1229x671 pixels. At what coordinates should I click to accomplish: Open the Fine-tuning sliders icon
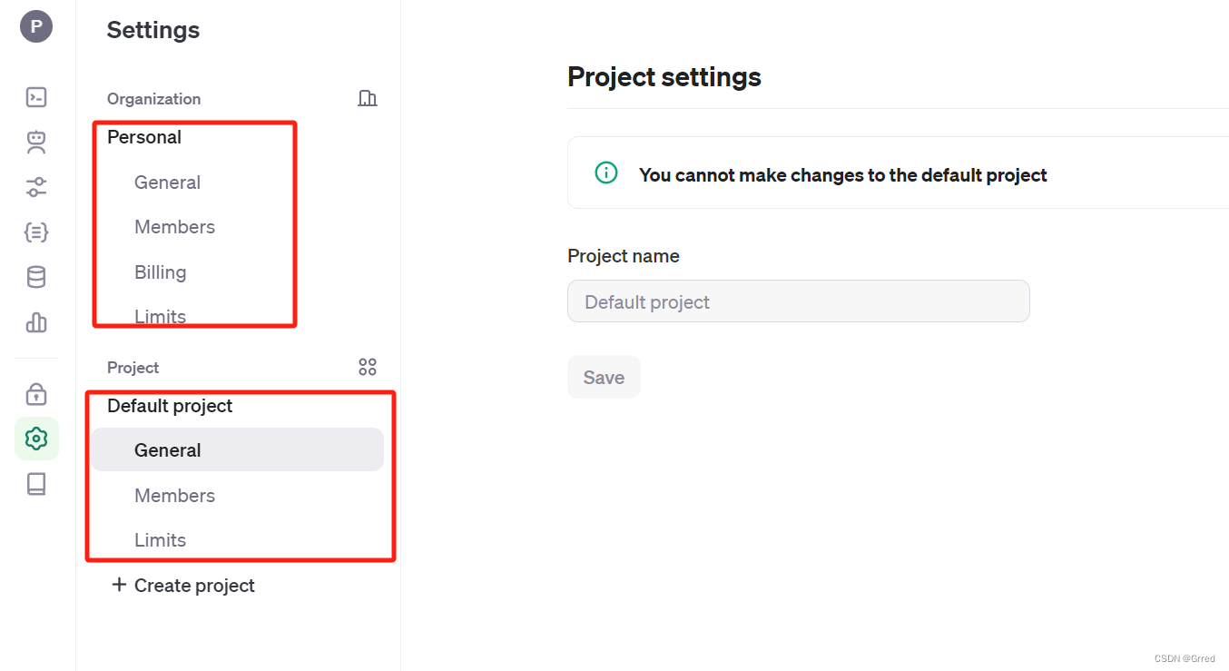[36, 187]
